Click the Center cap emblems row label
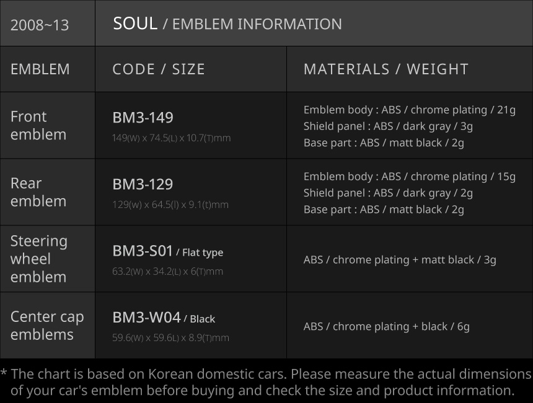The width and height of the screenshot is (533, 403). [x=47, y=325]
